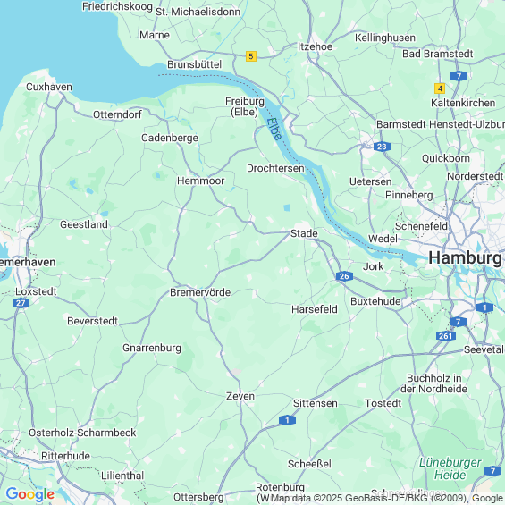Click the Zeven town label

[x=240, y=396]
